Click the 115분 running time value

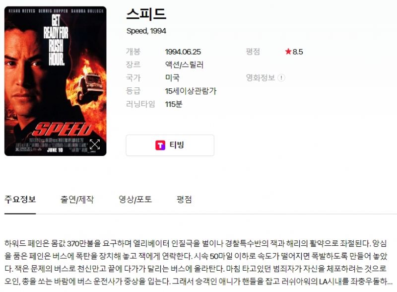[173, 104]
